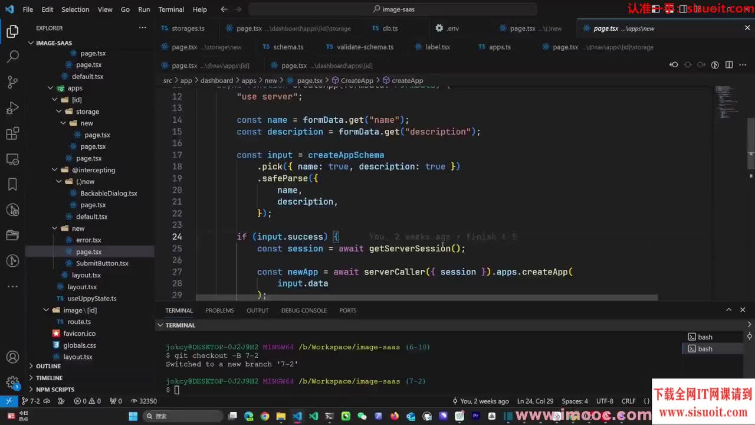Open the Source Control view

(x=12, y=82)
